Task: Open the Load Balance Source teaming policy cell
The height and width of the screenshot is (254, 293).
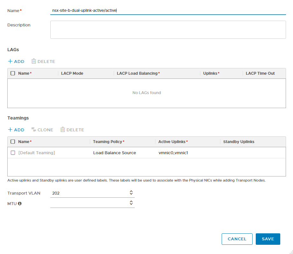Action: (115, 153)
